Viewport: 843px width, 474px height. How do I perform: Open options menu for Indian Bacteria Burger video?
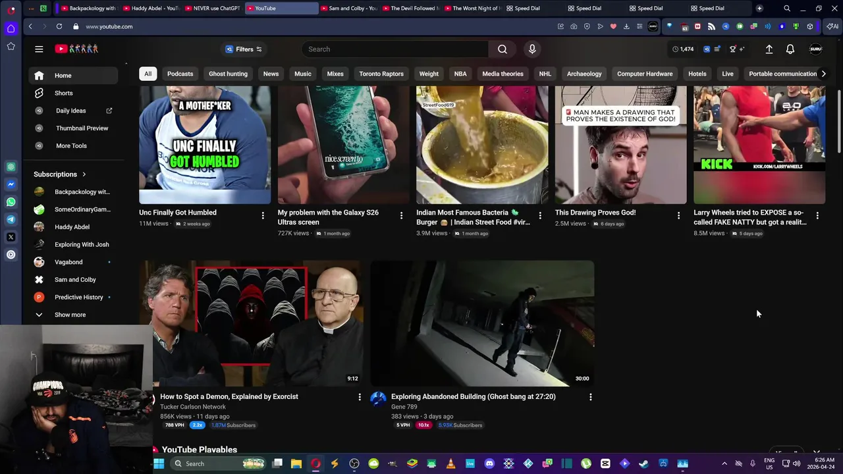pyautogui.click(x=540, y=215)
